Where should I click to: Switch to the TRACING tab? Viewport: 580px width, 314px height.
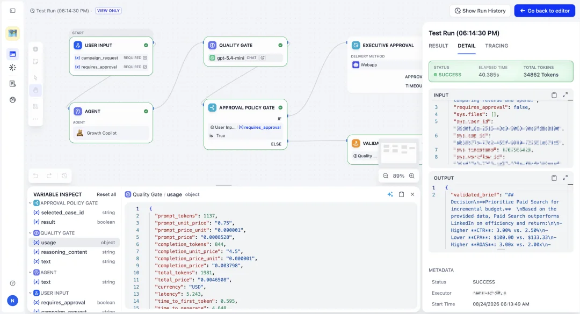pos(497,46)
